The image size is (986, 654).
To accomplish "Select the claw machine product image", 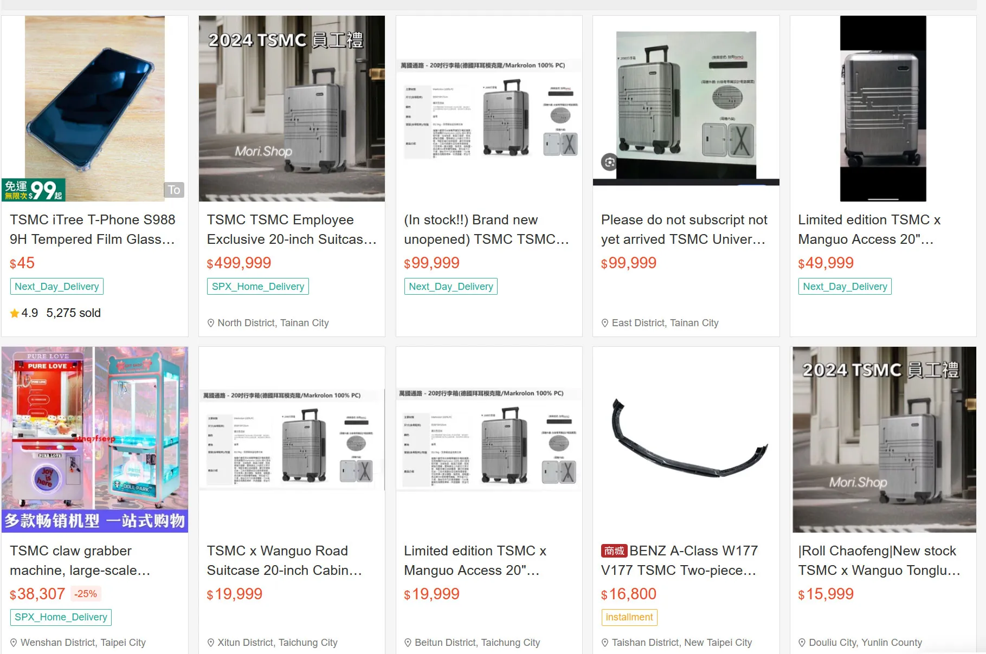I will click(95, 439).
